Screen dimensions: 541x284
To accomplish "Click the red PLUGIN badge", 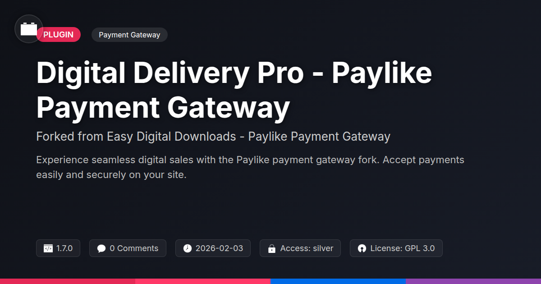I will 59,35.
